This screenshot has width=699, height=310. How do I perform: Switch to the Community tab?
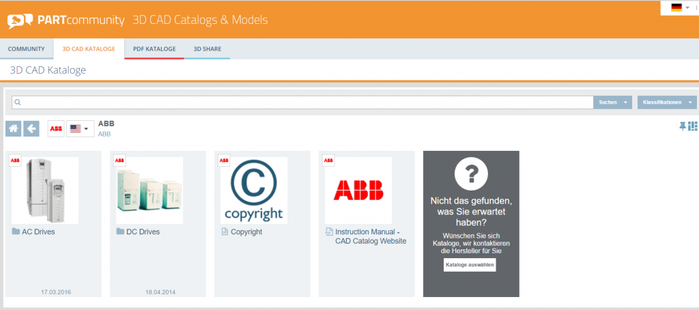coord(27,48)
